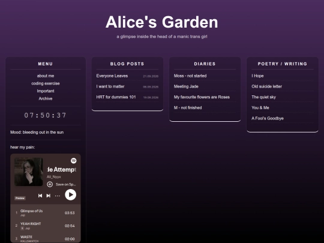Click the 'Ali_Nyyx' playlist author name
The height and width of the screenshot is (243, 324).
[54, 177]
